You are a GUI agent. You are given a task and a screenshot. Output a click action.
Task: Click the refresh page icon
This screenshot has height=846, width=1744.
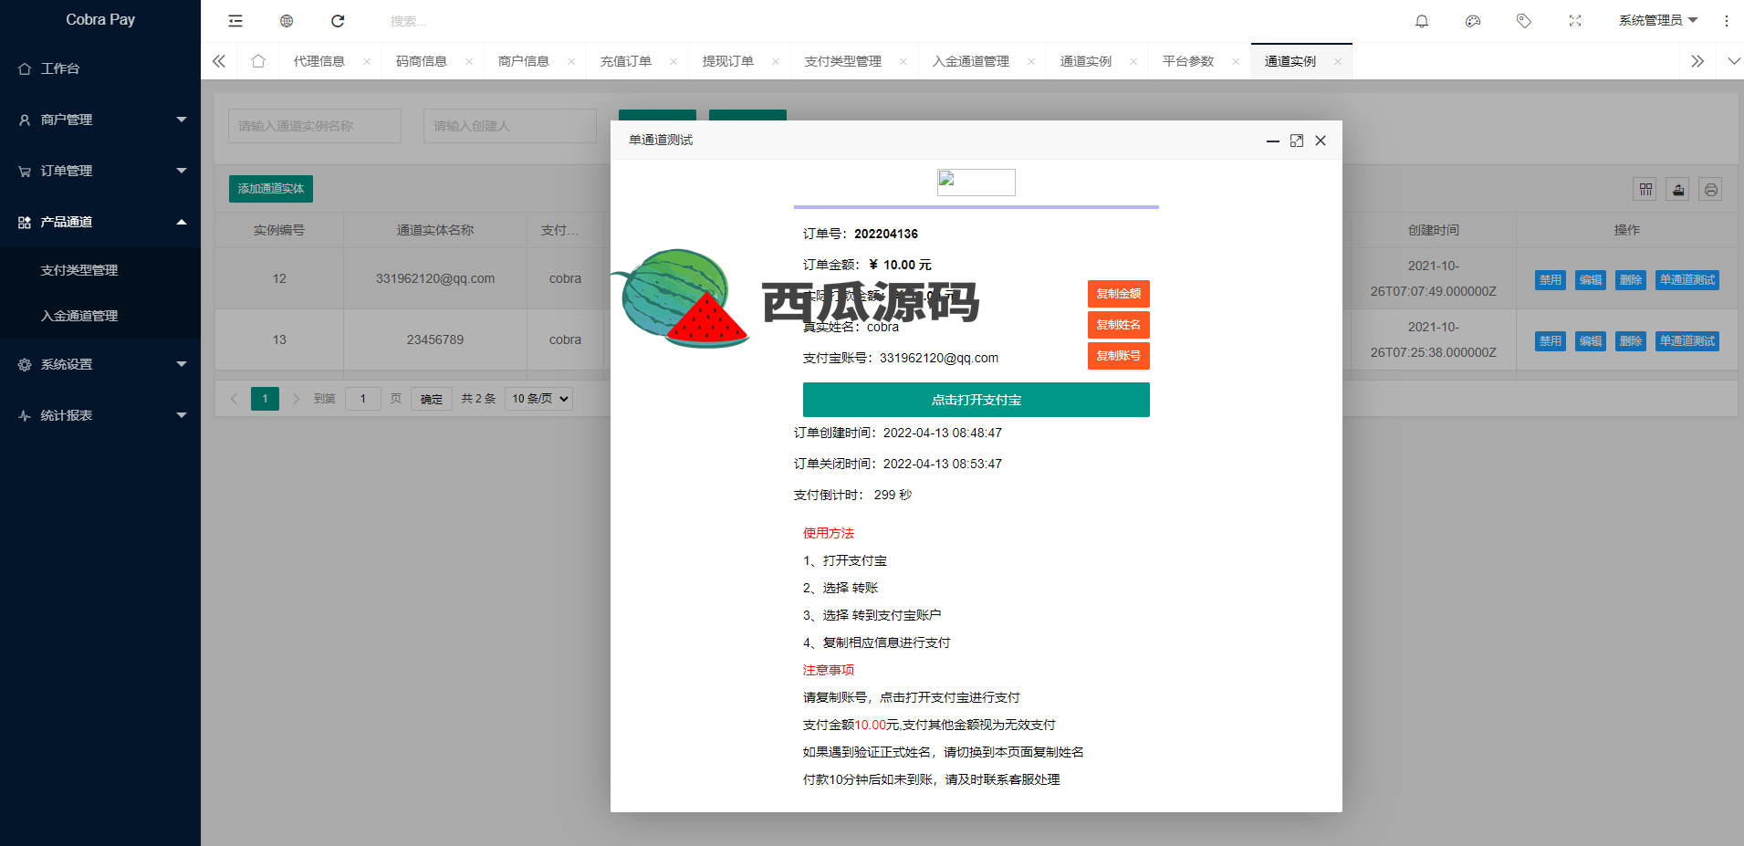pyautogui.click(x=338, y=21)
